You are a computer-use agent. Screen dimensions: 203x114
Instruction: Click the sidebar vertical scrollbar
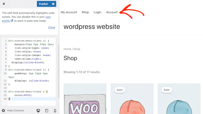coord(59,71)
